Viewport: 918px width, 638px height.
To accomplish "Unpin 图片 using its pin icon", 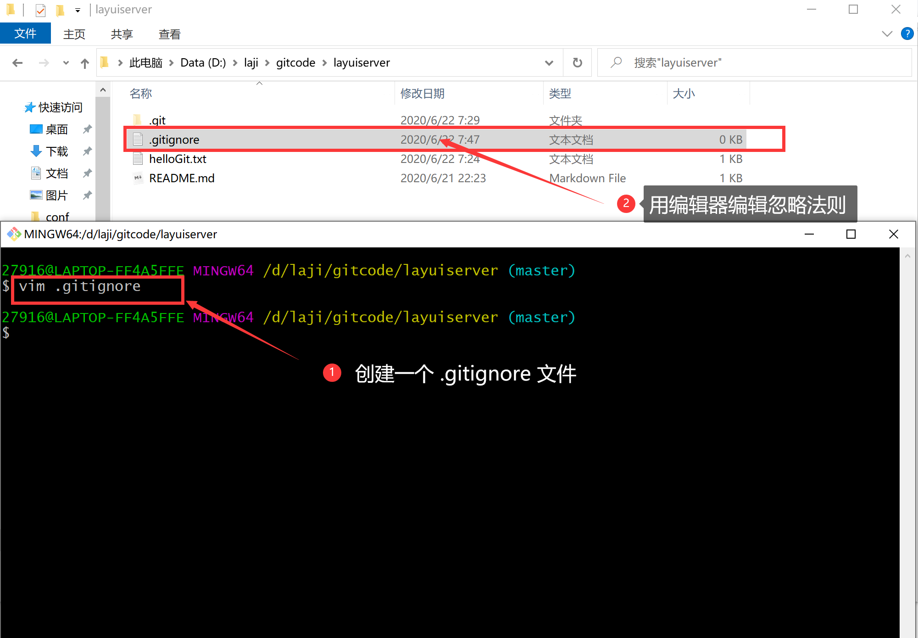I will pyautogui.click(x=87, y=196).
